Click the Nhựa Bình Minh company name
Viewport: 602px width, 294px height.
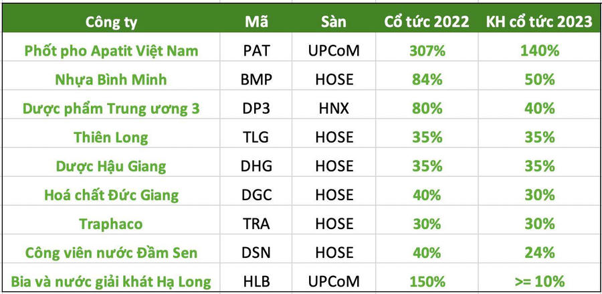click(x=111, y=79)
